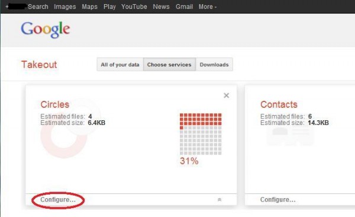This screenshot has width=355, height=217.
Task: Collapse the Circles card with the double chevron
Action: [220, 200]
